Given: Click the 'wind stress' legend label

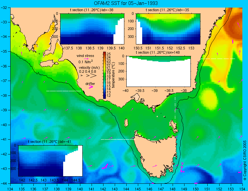Looking at the screenshot, I should [85, 56].
